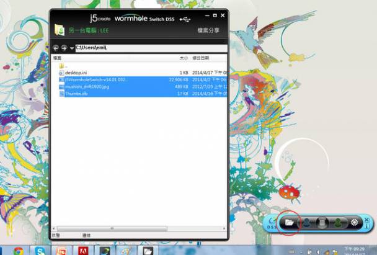Open Adobe Reader from taskbar
The image size is (377, 255).
tap(83, 251)
